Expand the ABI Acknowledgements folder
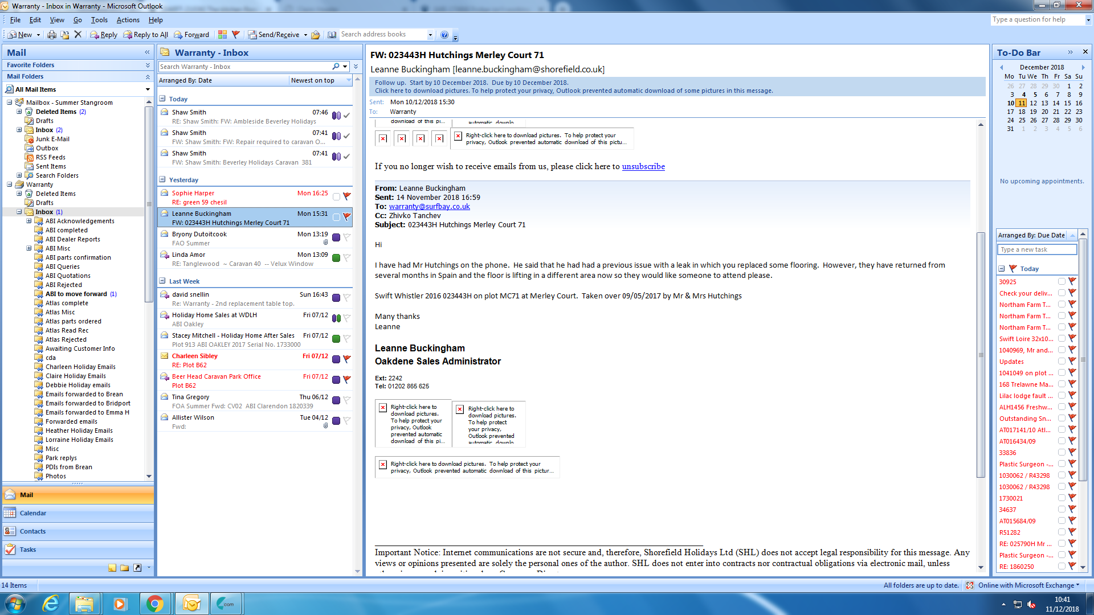The height and width of the screenshot is (615, 1094). pyautogui.click(x=29, y=221)
